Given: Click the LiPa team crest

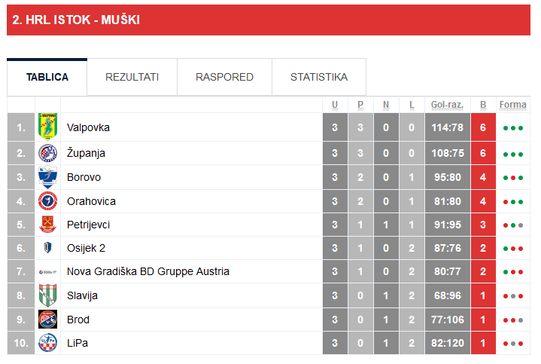Looking at the screenshot, I should pos(48,343).
